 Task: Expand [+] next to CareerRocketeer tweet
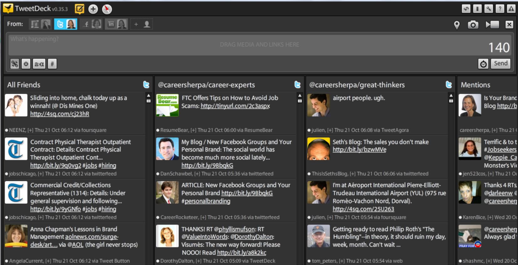click(x=204, y=217)
